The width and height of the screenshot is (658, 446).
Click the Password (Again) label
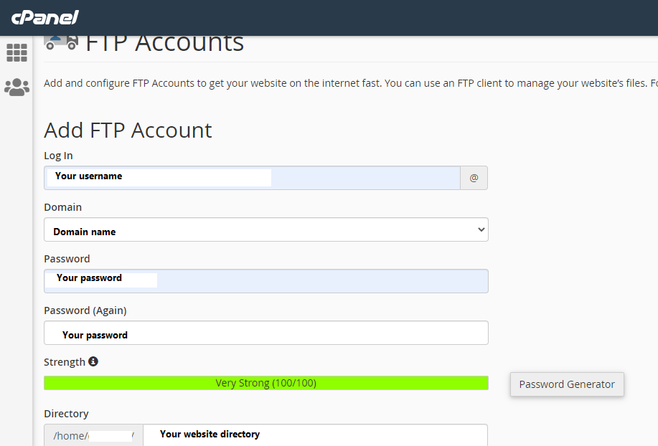[85, 310]
